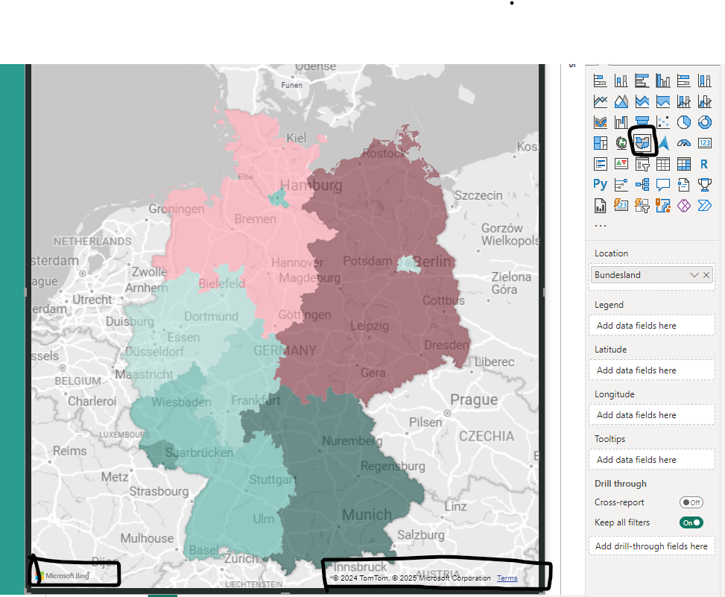This screenshot has height=597, width=725.
Task: Select the KPI visual
Action: point(621,164)
